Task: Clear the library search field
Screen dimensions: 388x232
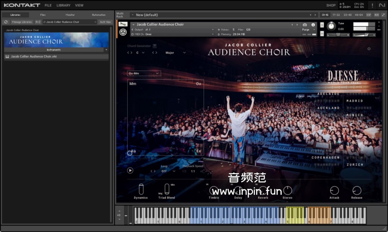Action: [95, 22]
